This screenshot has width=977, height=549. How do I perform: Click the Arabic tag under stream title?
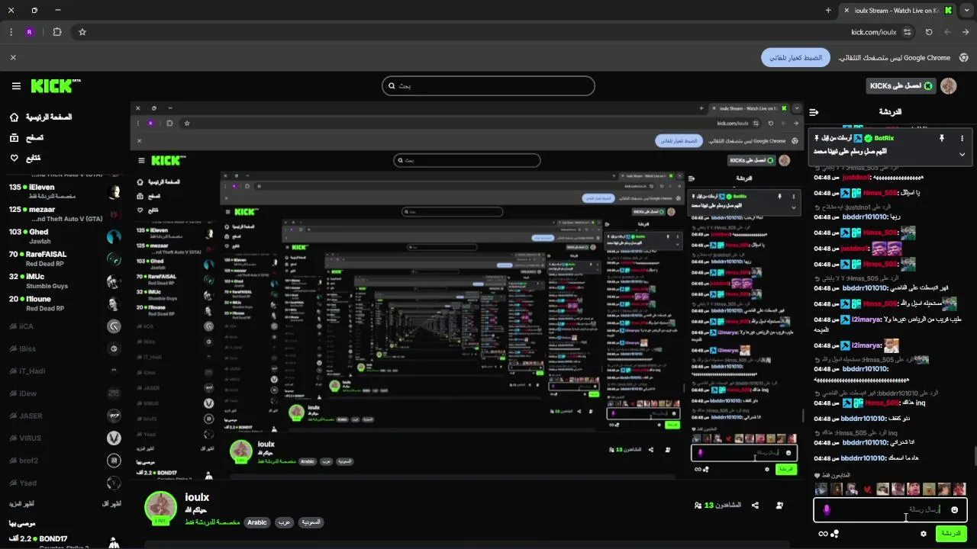(257, 522)
